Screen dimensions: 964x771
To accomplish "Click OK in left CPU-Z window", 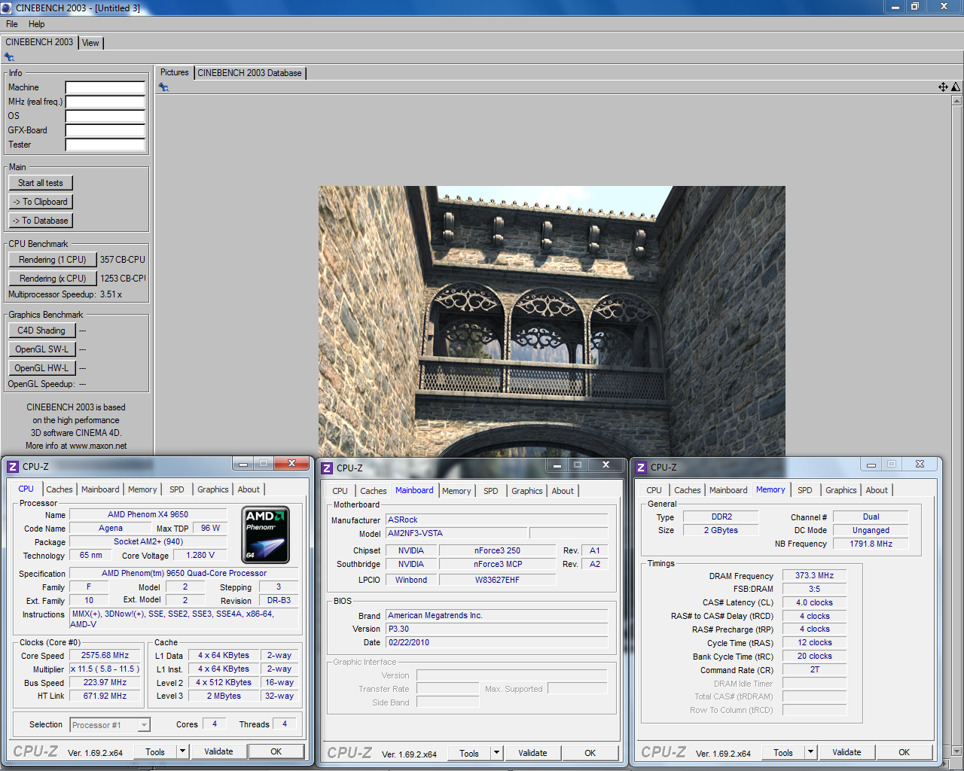I will click(276, 751).
